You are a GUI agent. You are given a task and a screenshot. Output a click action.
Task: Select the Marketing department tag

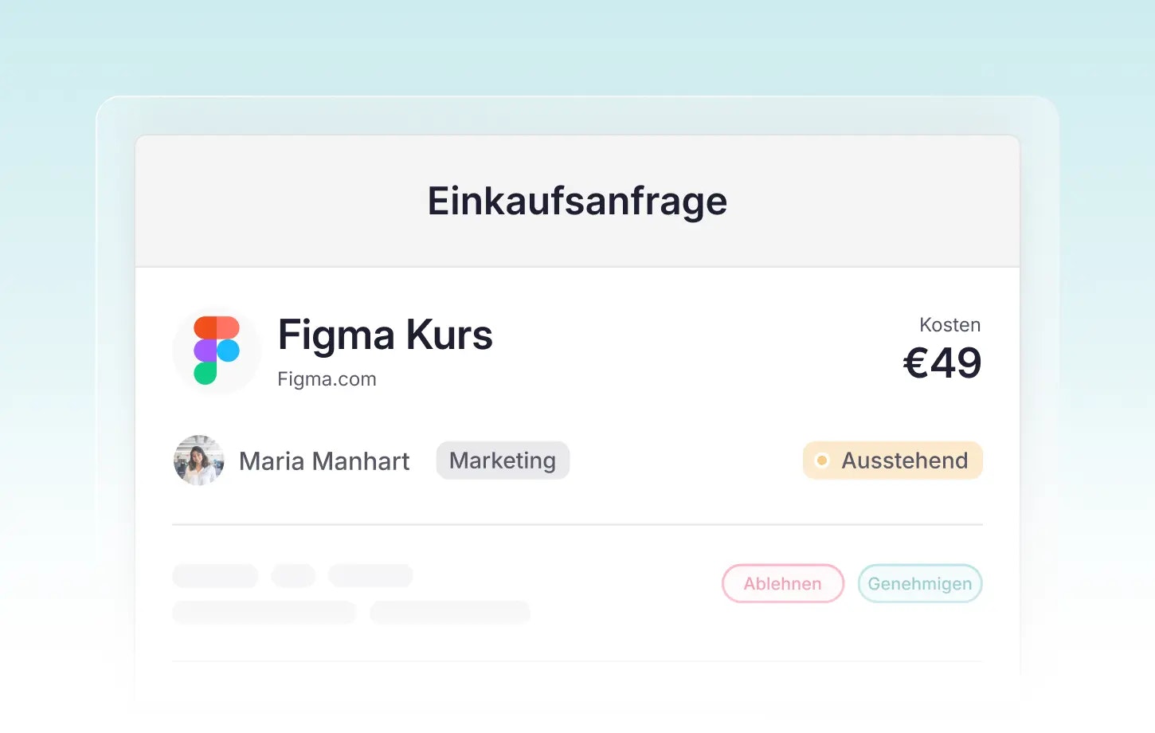coord(503,461)
